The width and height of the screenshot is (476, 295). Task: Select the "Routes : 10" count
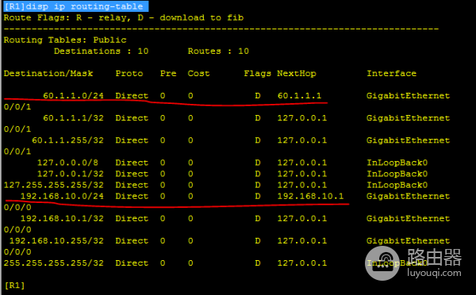tap(218, 51)
